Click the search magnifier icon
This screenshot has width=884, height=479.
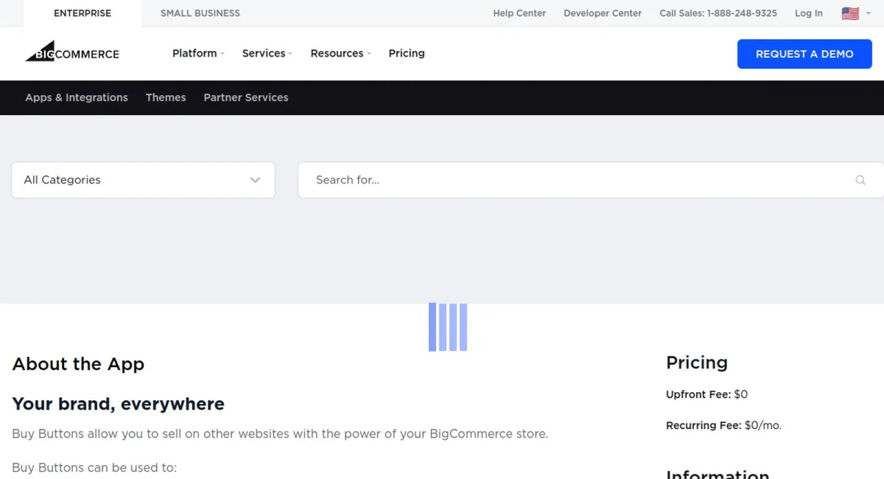pyautogui.click(x=860, y=180)
